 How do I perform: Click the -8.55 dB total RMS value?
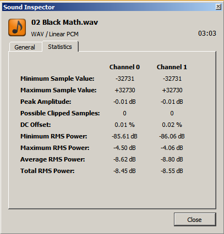click(x=172, y=171)
